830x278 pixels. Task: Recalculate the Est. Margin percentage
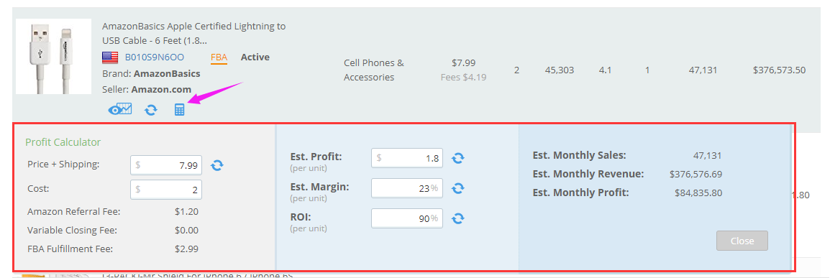coord(458,188)
